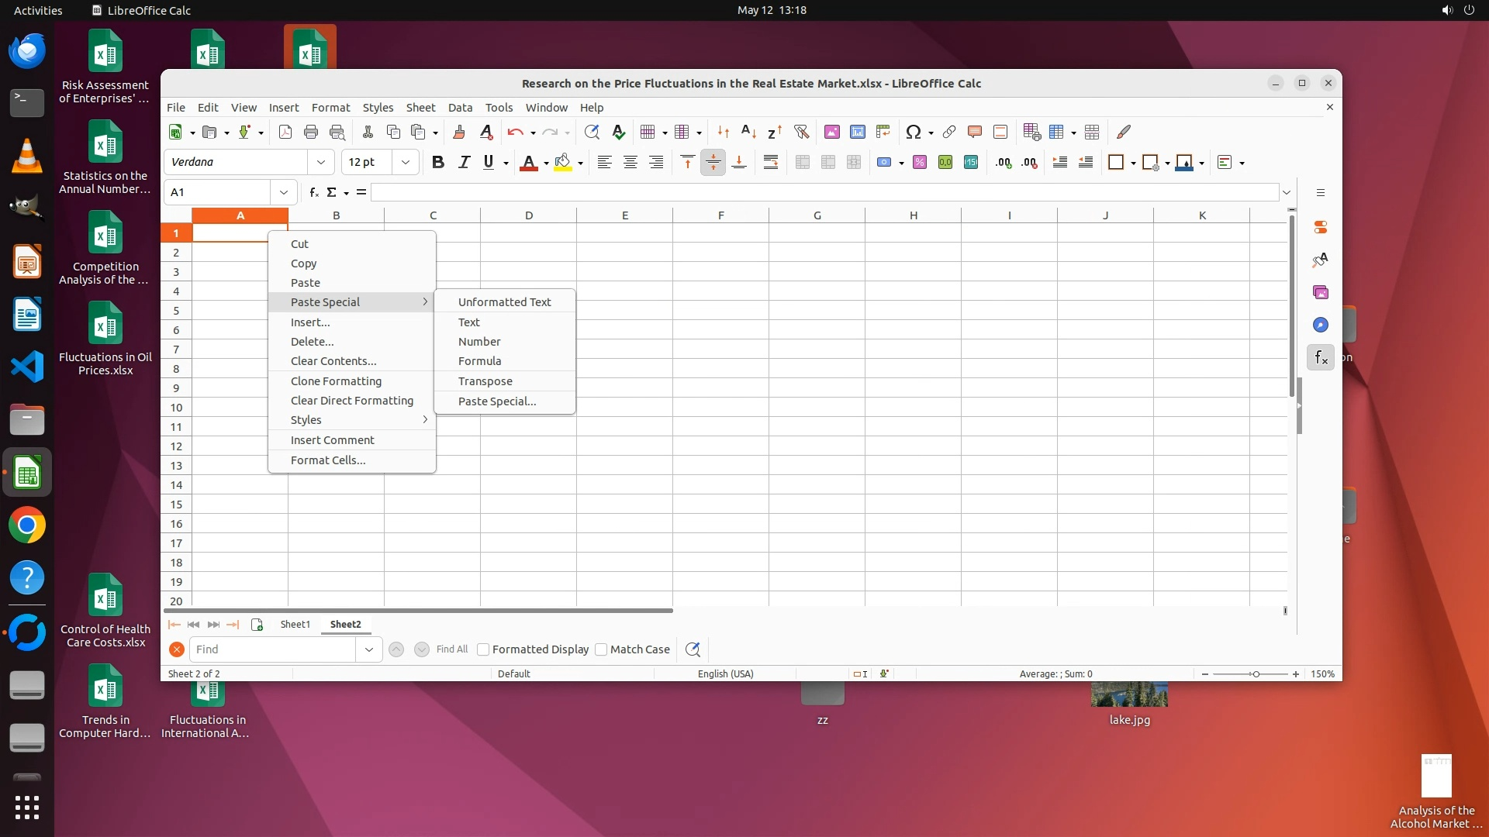Switch to the Sheet1 tab
This screenshot has width=1489, height=837.
tap(295, 624)
